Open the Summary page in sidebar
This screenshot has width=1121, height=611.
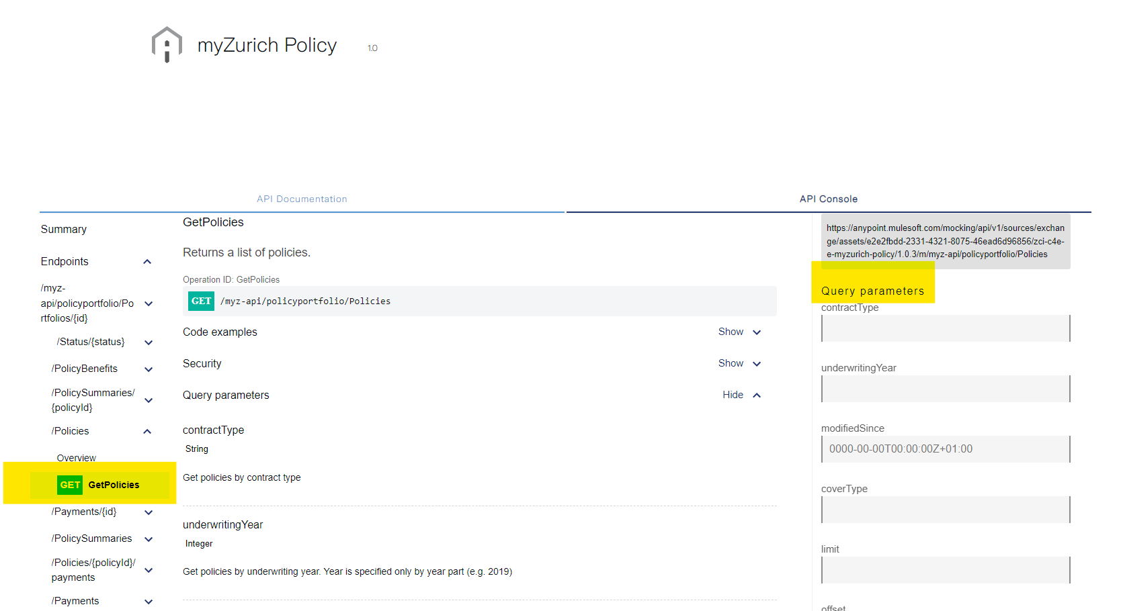click(63, 229)
